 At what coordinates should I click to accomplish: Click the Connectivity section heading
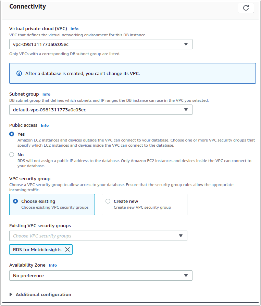(27, 7)
